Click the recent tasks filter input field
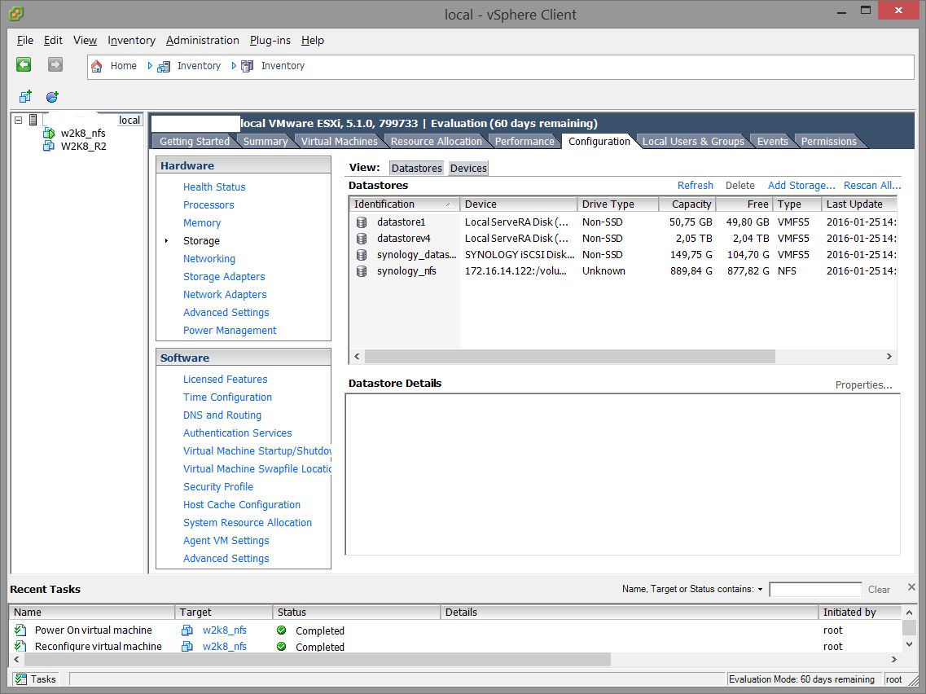 point(815,590)
